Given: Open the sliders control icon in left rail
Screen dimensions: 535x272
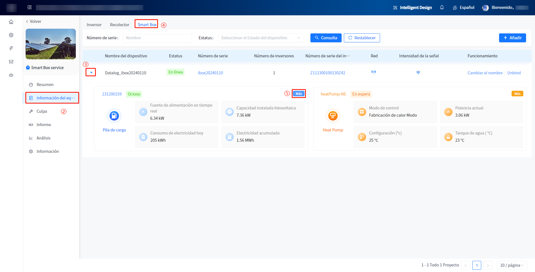Looking at the screenshot, I should [11, 62].
